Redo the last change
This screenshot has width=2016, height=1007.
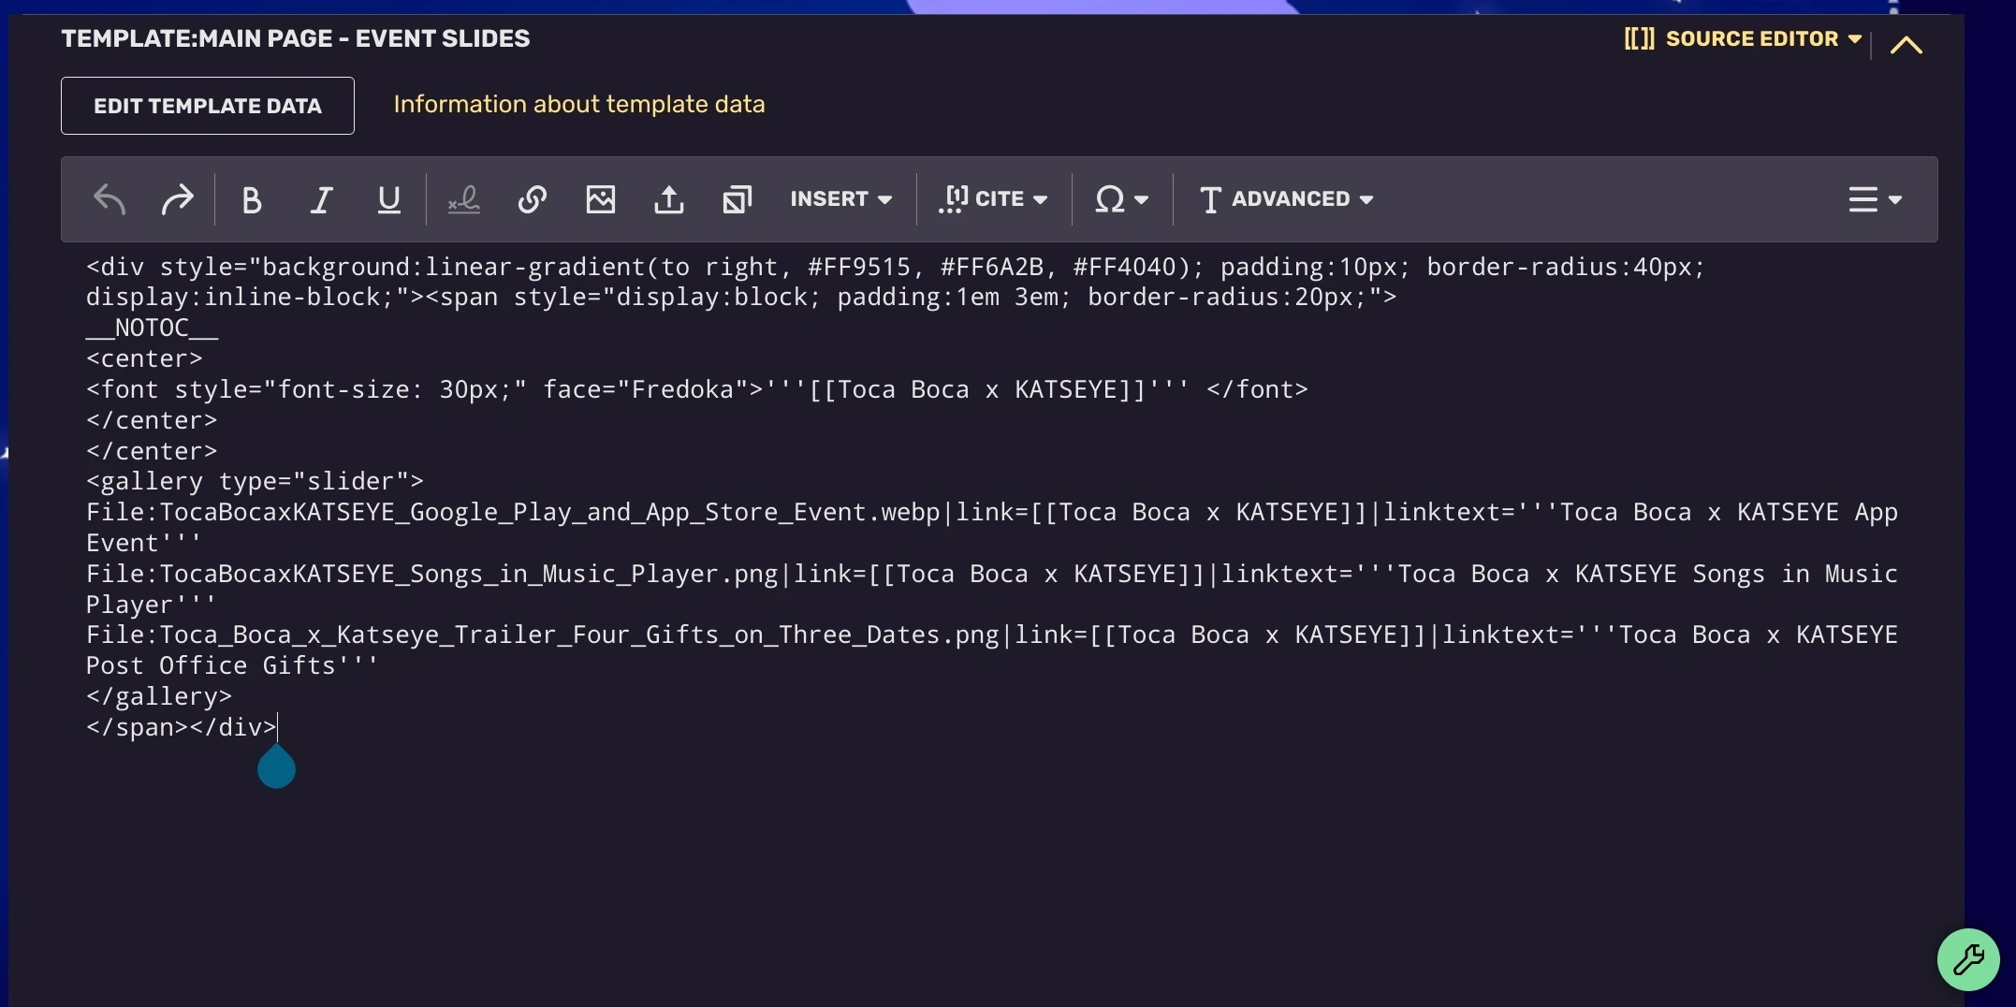click(x=178, y=199)
